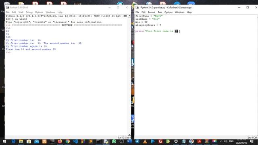Open File menu in practice.py editor
The width and height of the screenshot is (258, 145).
tap(137, 12)
